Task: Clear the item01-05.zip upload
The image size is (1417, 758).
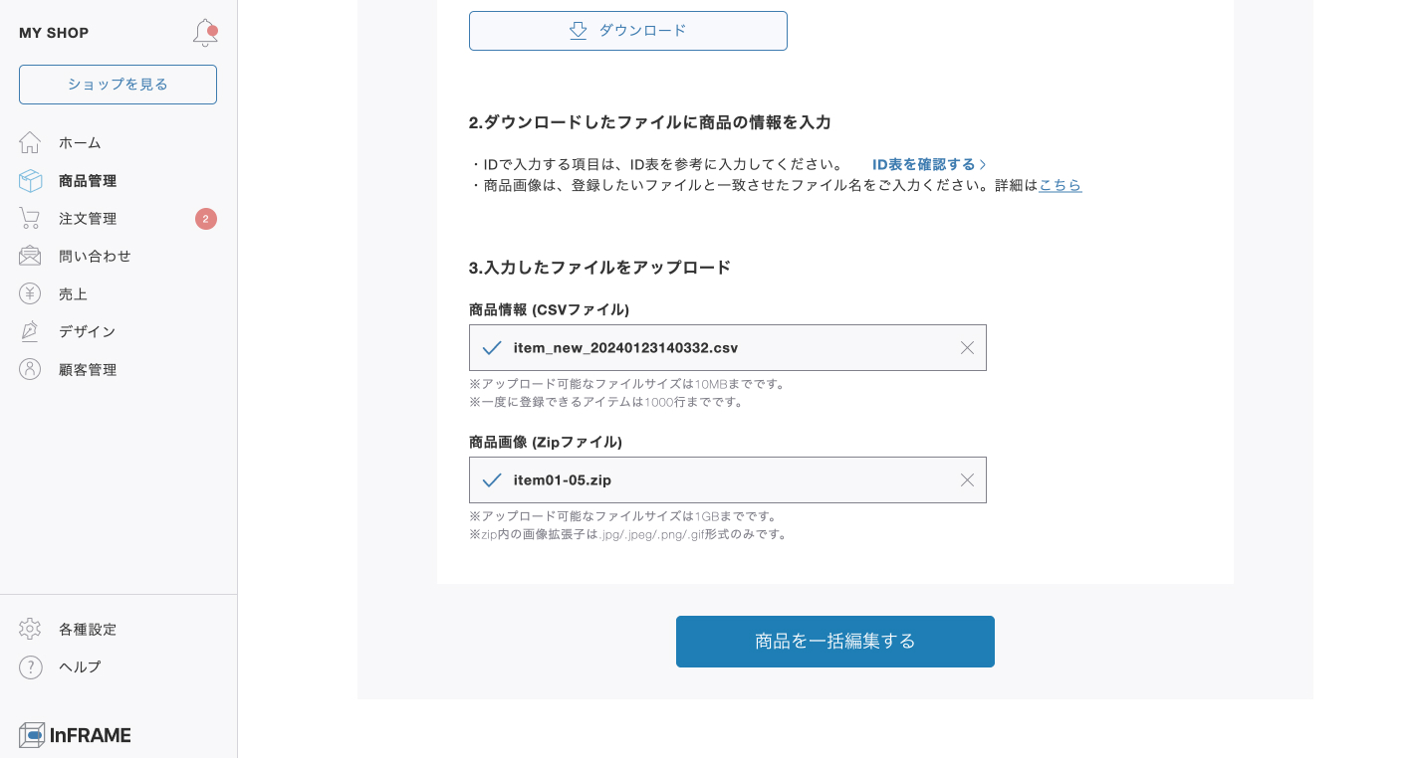Action: click(x=967, y=479)
